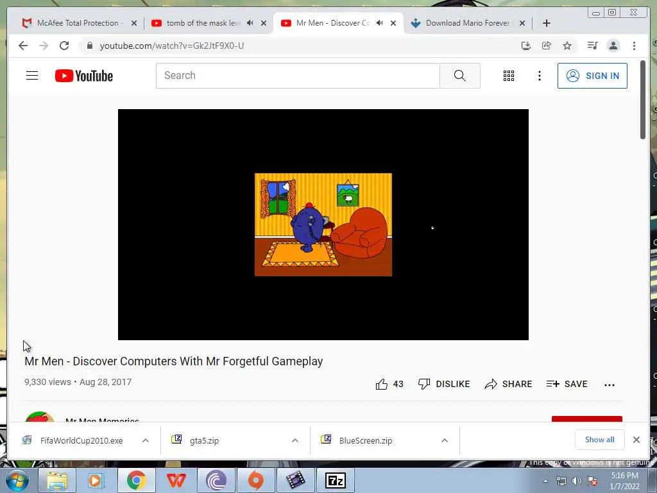Show hidden system tray icons
This screenshot has height=493, width=657.
[545, 481]
